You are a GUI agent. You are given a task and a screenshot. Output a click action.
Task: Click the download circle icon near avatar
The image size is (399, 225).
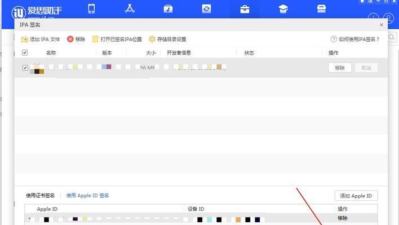click(373, 17)
